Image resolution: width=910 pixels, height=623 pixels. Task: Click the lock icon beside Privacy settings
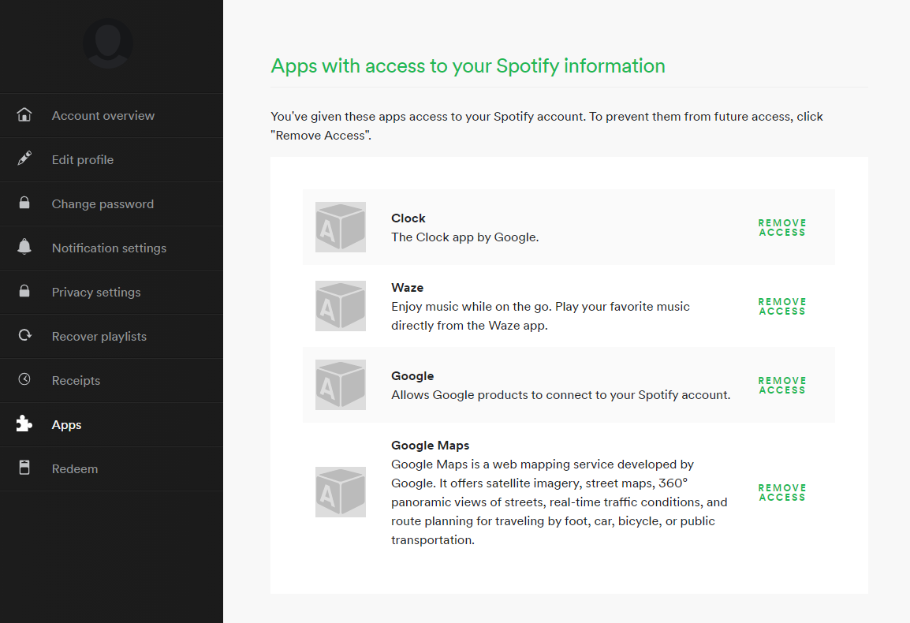[24, 291]
